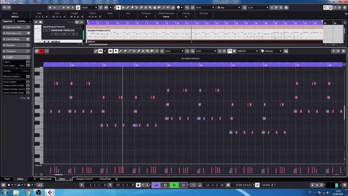Click the Redo arrow in the project toolbar

click(x=9, y=7)
